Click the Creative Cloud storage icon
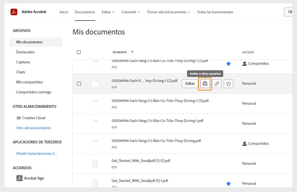This screenshot has height=192, width=297. click(x=19, y=118)
